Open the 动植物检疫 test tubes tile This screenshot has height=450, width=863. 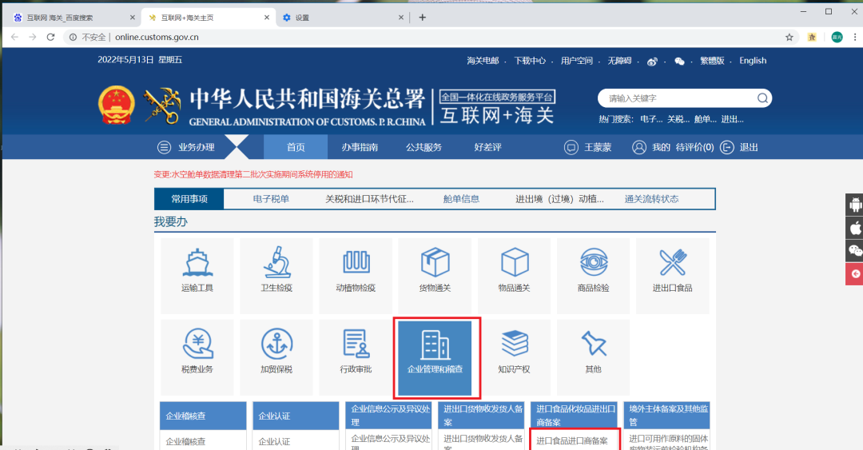click(356, 274)
